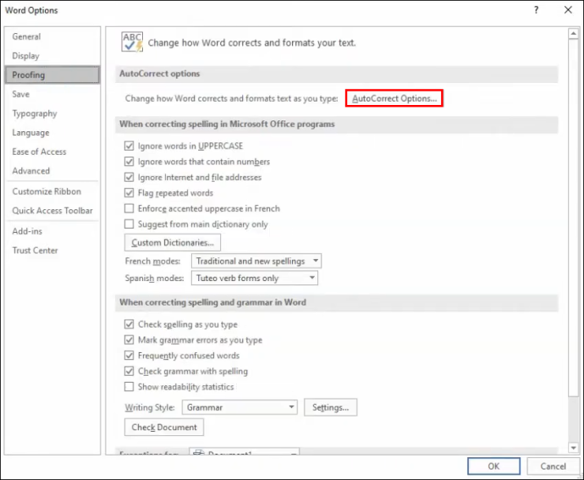Open Ease of Access settings
Screen dimensions: 584x480
[39, 152]
